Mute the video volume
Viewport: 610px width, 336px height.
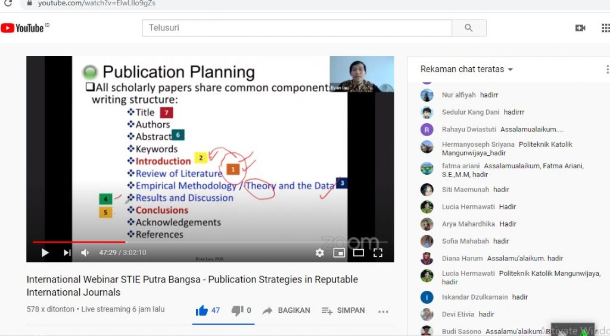tap(85, 253)
